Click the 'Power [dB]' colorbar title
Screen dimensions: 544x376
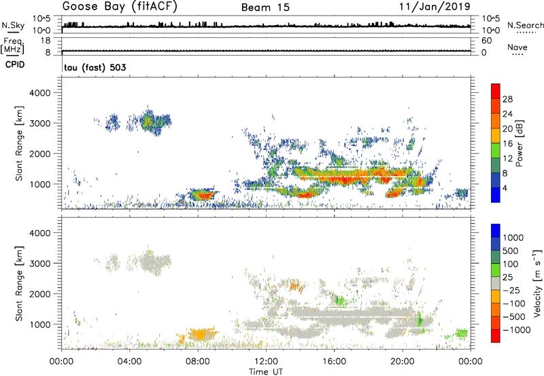[520, 143]
